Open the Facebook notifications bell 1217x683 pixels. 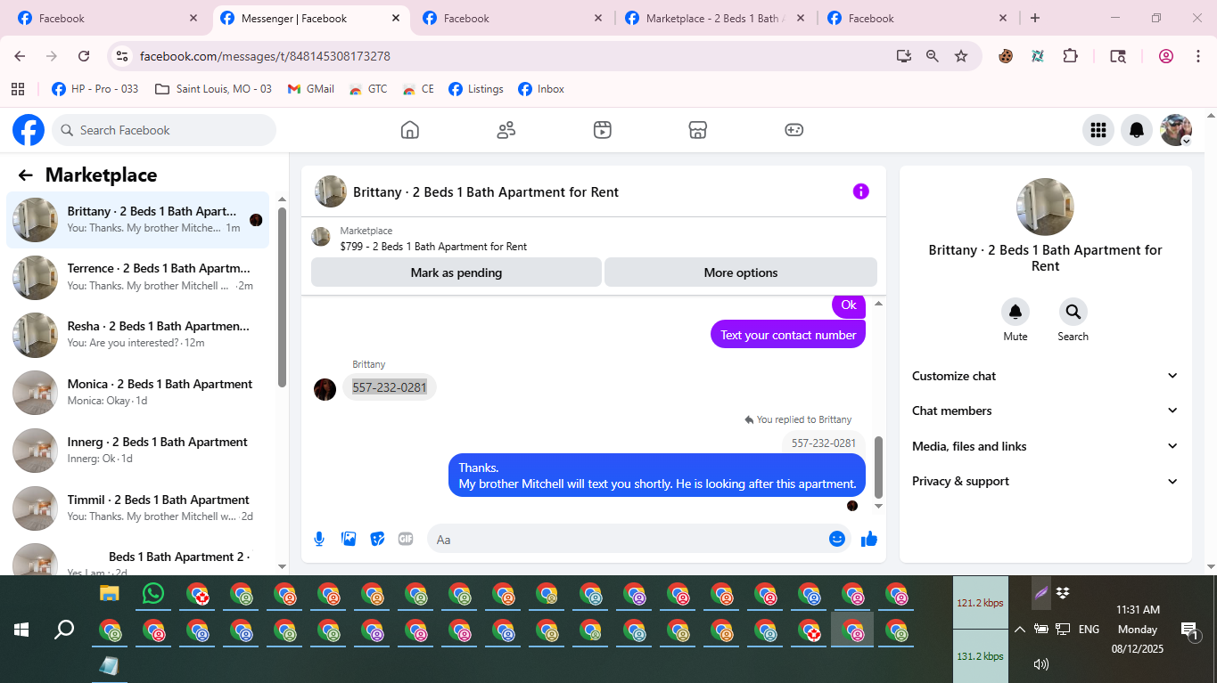tap(1137, 130)
